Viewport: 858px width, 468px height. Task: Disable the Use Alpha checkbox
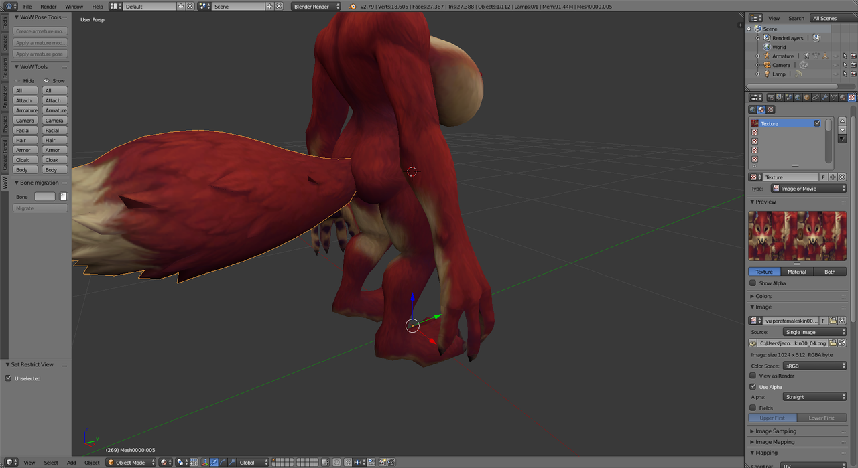(x=753, y=386)
